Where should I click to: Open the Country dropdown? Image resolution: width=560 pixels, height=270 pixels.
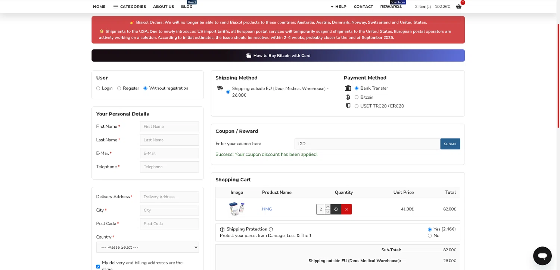point(147,247)
